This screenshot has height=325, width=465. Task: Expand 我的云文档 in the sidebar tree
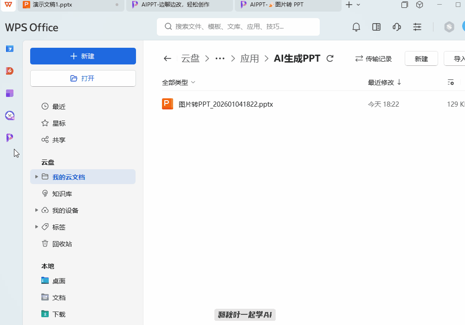(x=36, y=177)
